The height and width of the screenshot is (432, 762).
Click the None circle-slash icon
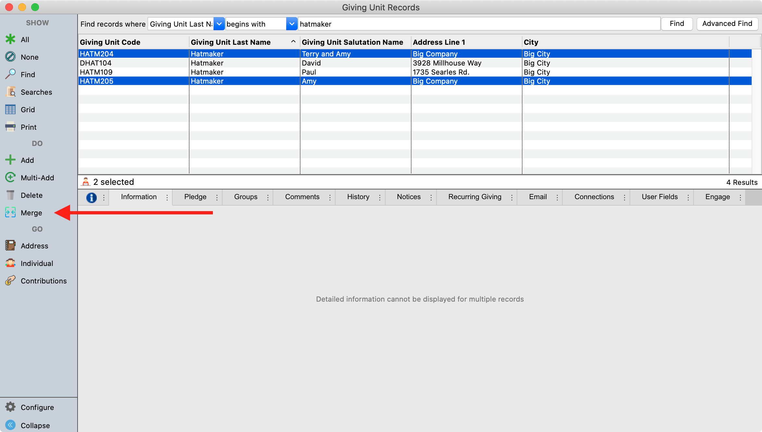tap(10, 57)
